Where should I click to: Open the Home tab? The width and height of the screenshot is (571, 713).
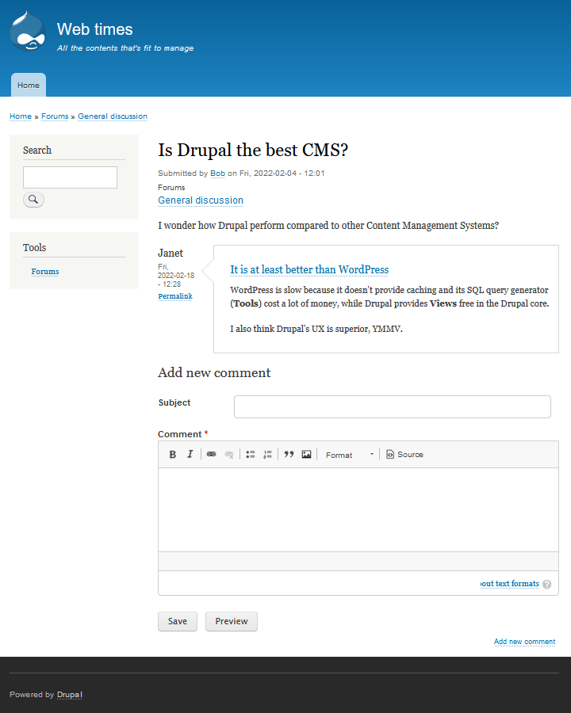coord(29,86)
